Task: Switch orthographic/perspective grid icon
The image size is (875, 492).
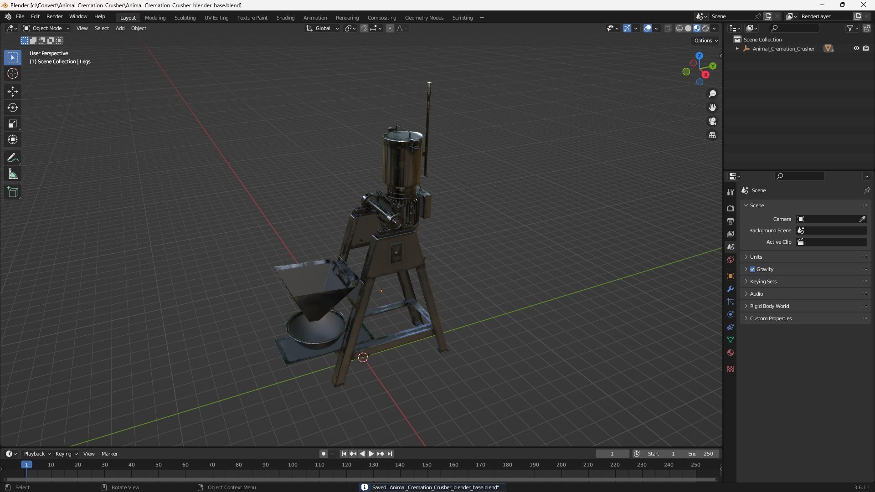Action: tap(712, 135)
